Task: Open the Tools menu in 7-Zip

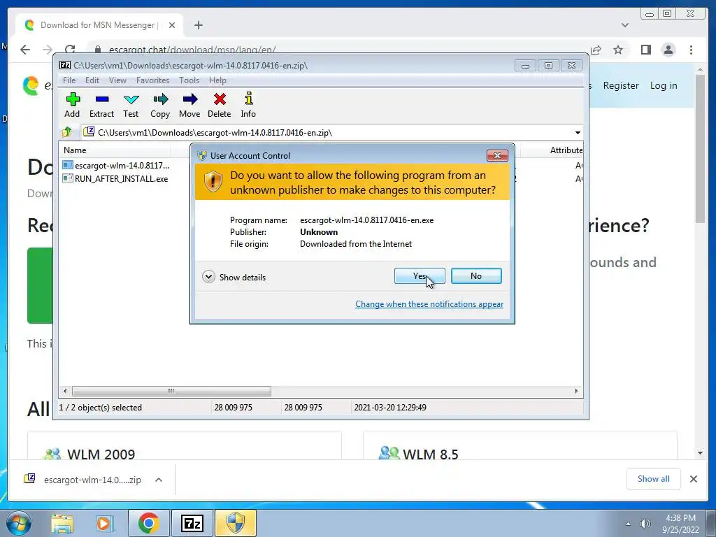Action: tap(189, 80)
